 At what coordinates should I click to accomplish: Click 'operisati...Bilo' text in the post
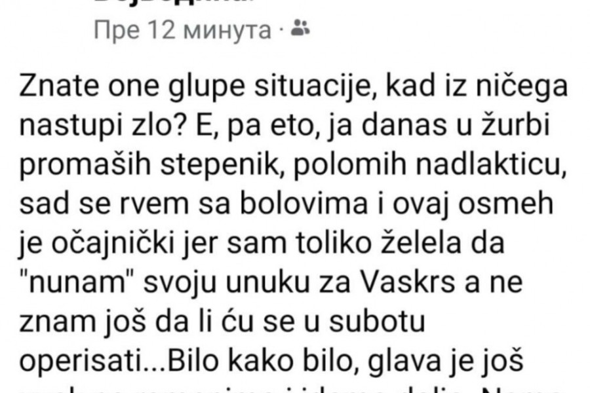[x=119, y=360]
